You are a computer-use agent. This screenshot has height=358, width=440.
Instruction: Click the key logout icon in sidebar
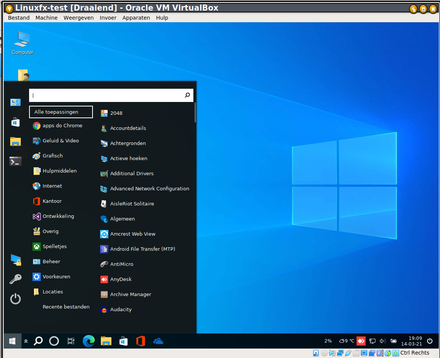(15, 279)
